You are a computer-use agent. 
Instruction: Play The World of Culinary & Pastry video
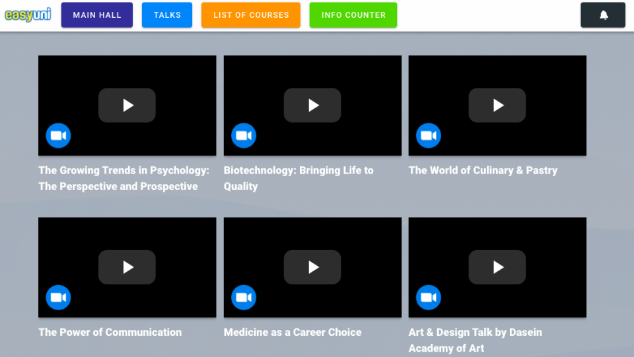coord(497,106)
